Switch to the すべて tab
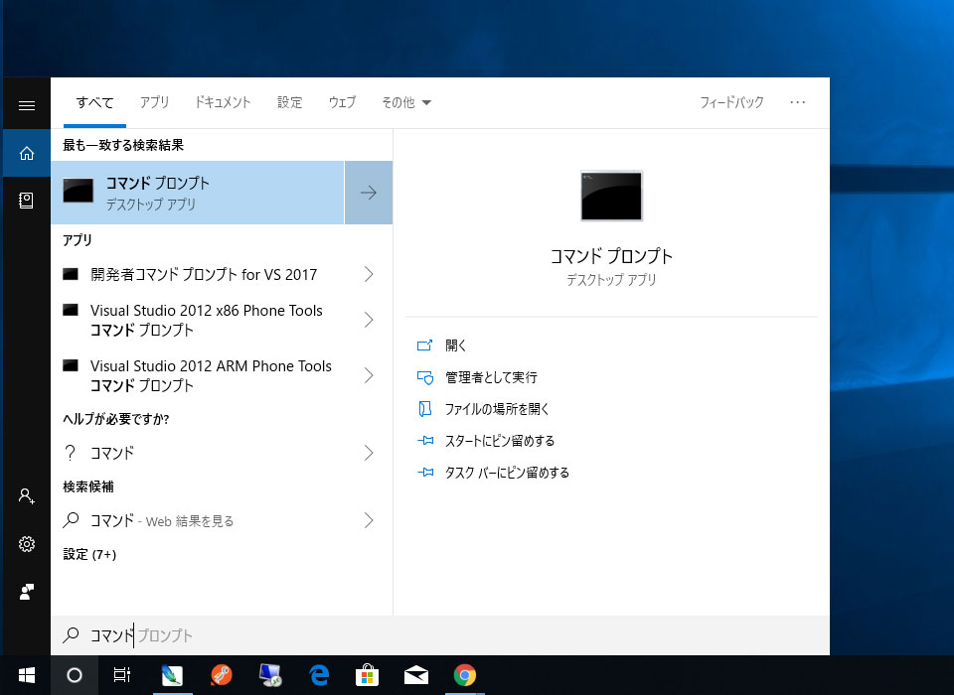The height and width of the screenshot is (695, 954). [x=95, y=102]
